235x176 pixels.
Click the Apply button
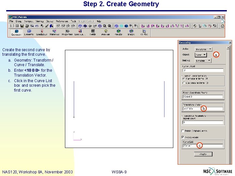203,154
